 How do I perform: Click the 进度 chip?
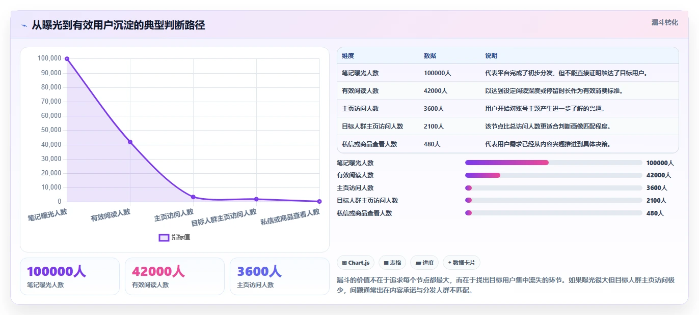point(424,263)
